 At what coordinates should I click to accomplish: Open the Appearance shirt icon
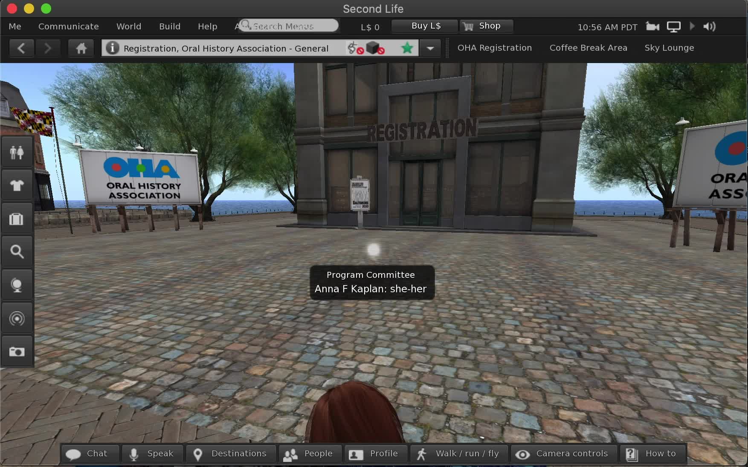pyautogui.click(x=17, y=185)
